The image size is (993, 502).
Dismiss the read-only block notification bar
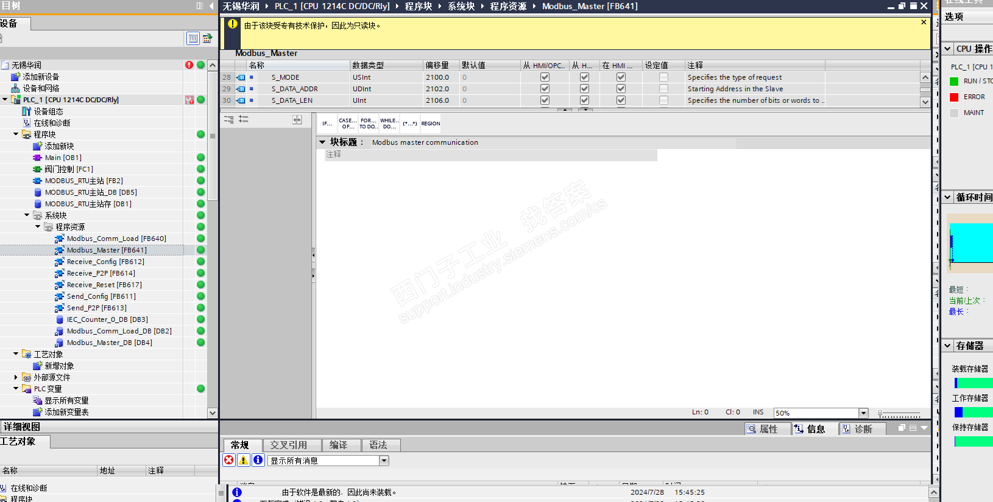tap(924, 22)
